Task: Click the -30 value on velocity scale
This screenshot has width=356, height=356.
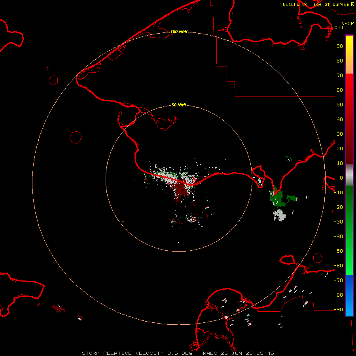Action: [338, 222]
